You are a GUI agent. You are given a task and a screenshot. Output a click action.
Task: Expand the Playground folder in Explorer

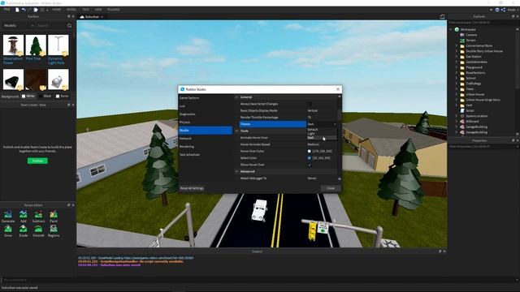point(457,67)
